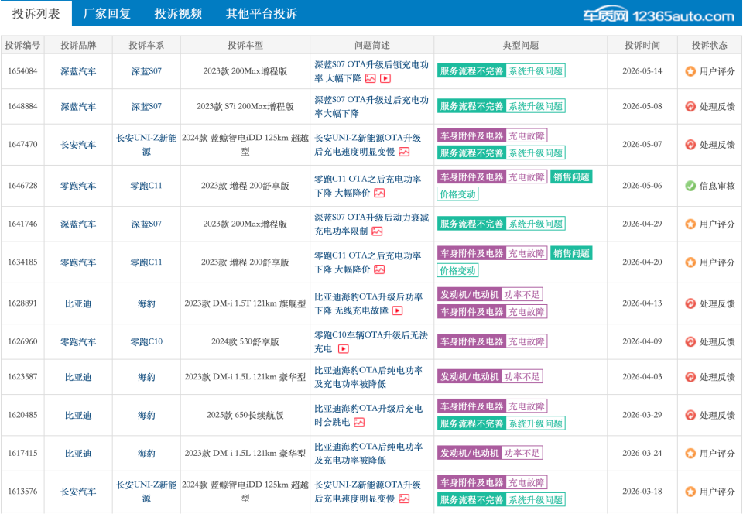Click 系统升级问题 tag in row 1654084
This screenshot has height=514, width=743.
click(536, 71)
